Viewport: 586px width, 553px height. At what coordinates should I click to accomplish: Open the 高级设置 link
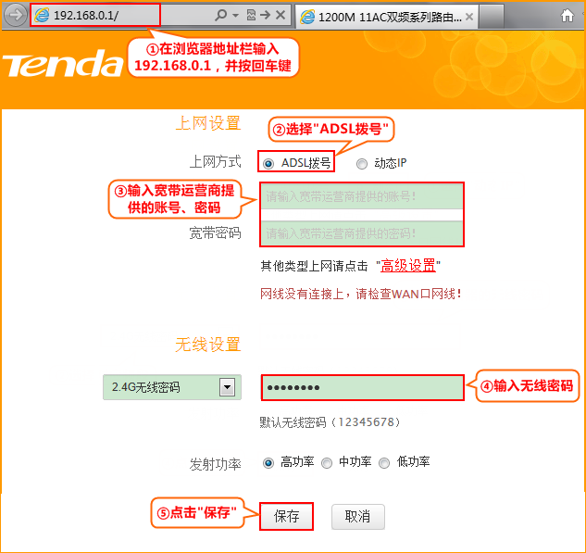click(x=408, y=266)
